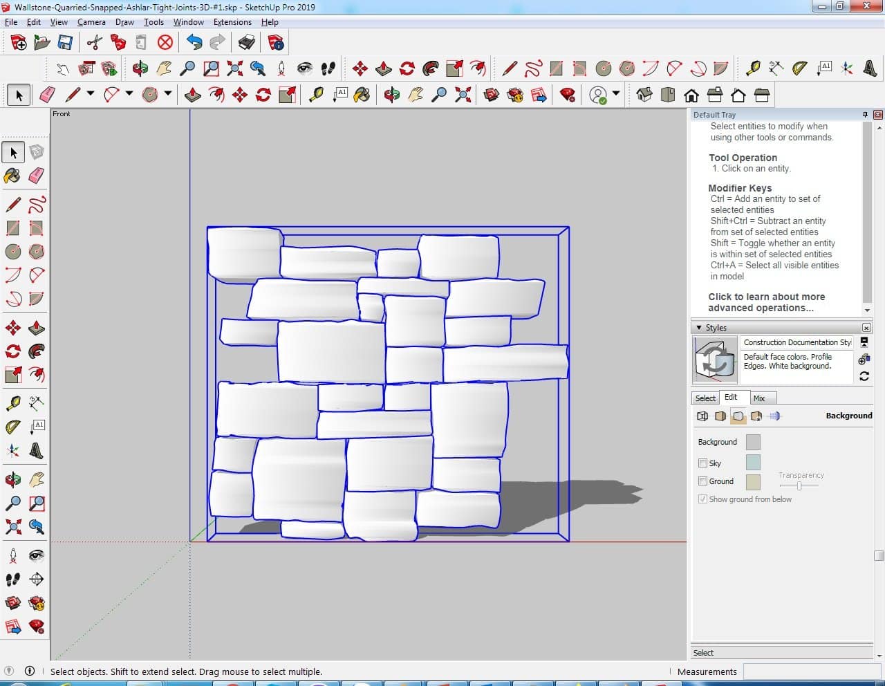The height and width of the screenshot is (686, 885).
Task: Open the user account dropdown arrow
Action: pos(616,94)
